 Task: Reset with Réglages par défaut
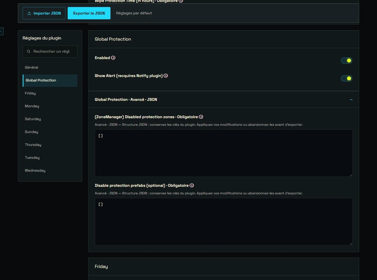[x=134, y=13]
